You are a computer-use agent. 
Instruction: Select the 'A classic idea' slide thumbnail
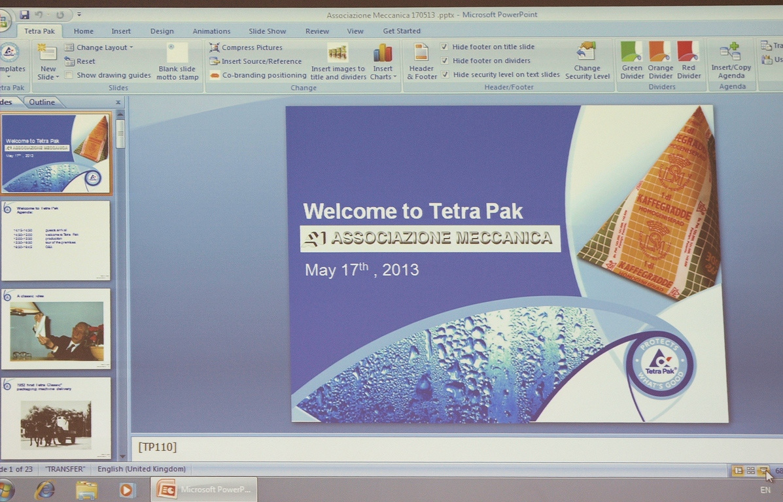pos(56,329)
